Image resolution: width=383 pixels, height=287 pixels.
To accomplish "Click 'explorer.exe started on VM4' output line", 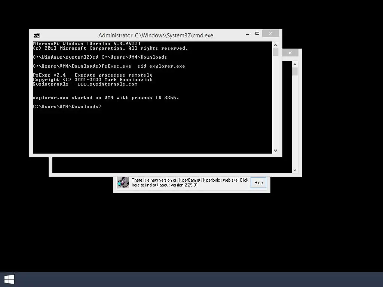I will [106, 98].
